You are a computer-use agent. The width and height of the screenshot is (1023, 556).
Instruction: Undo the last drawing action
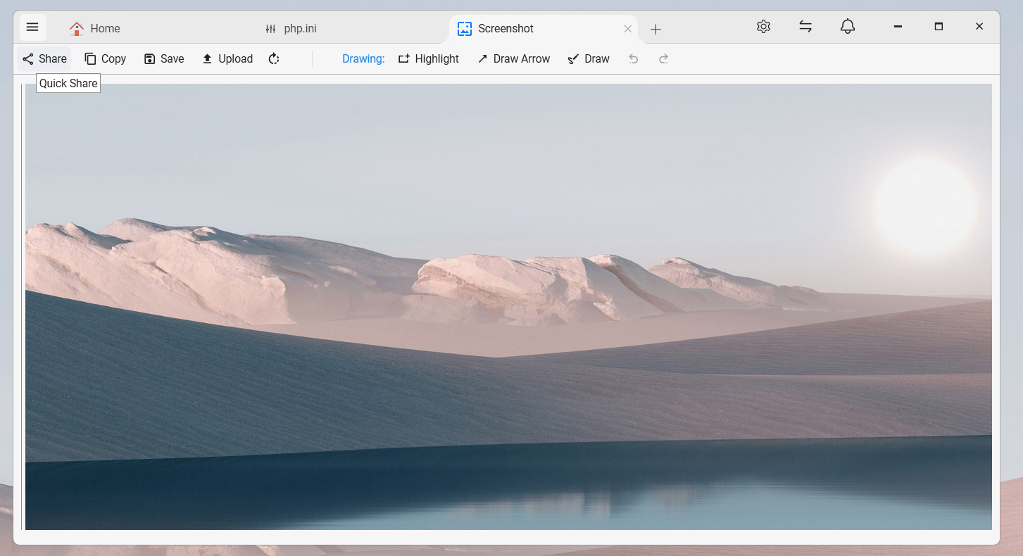(x=634, y=59)
